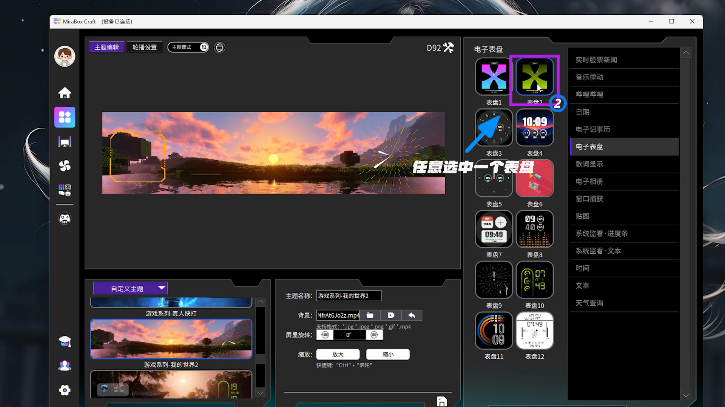Click the widget list scroll-down arrow
725x407 pixels.
coord(686,395)
